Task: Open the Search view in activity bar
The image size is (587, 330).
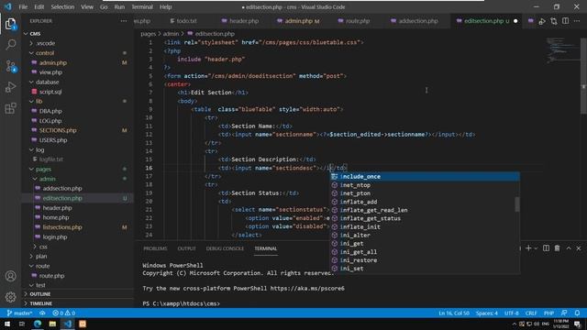Action: click(10, 45)
